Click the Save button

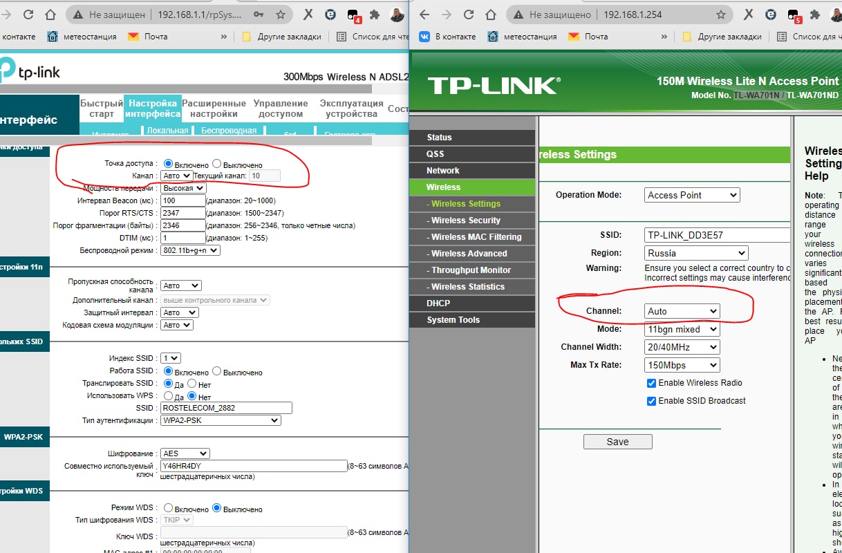[618, 442]
